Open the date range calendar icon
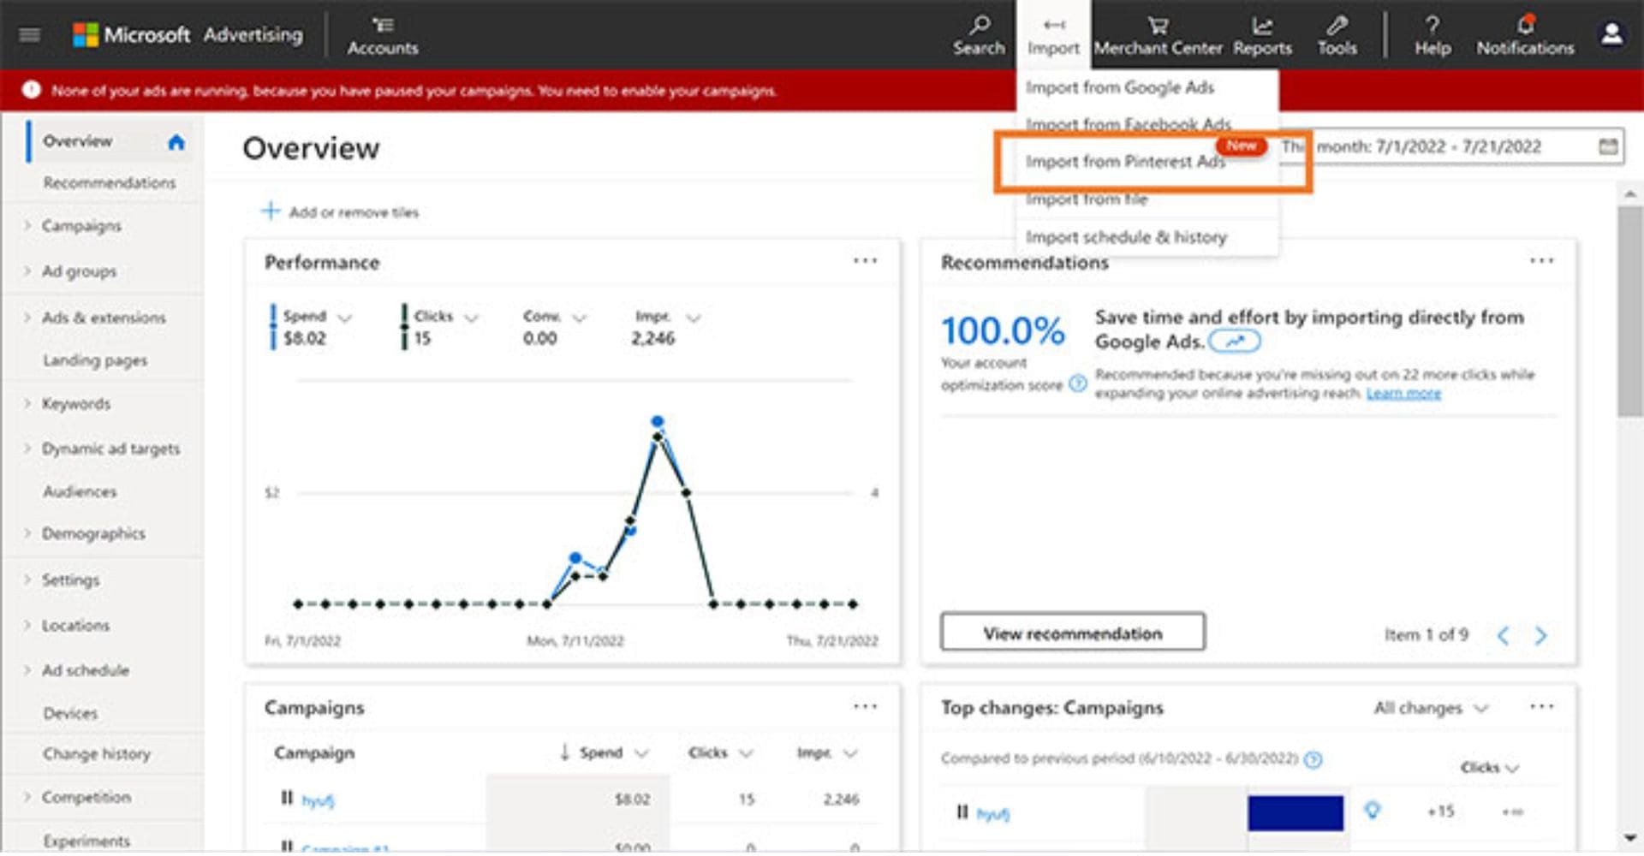 pyautogui.click(x=1608, y=146)
